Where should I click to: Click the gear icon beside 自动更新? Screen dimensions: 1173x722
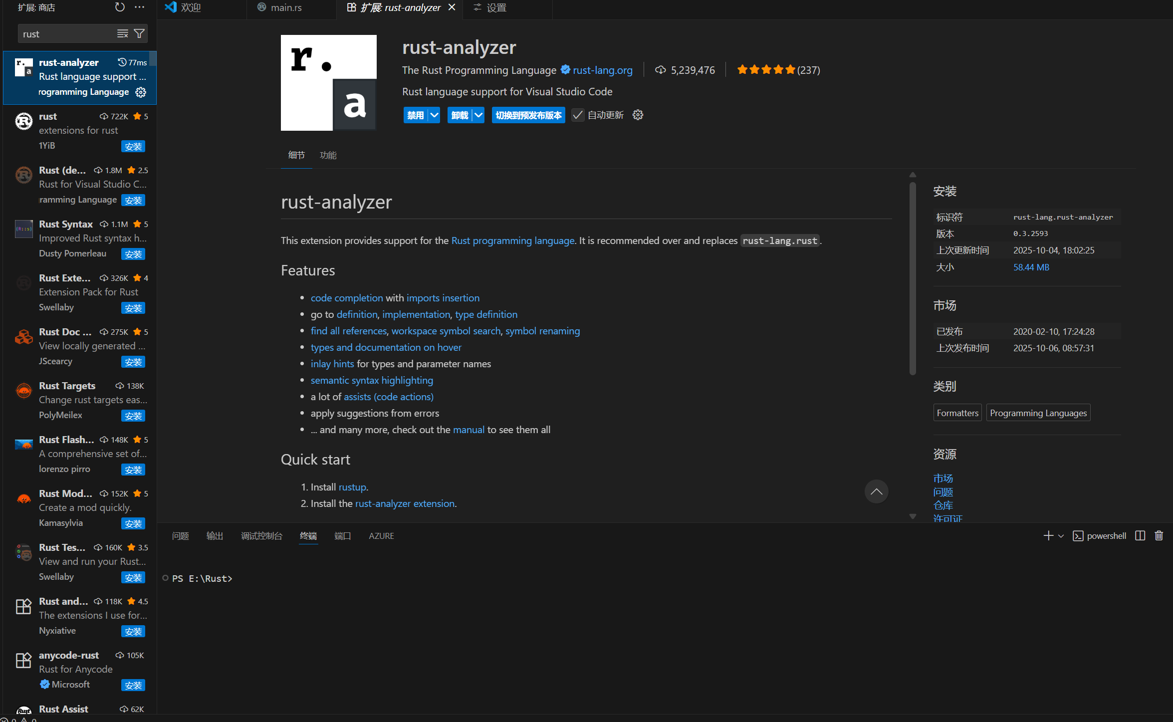click(x=638, y=115)
